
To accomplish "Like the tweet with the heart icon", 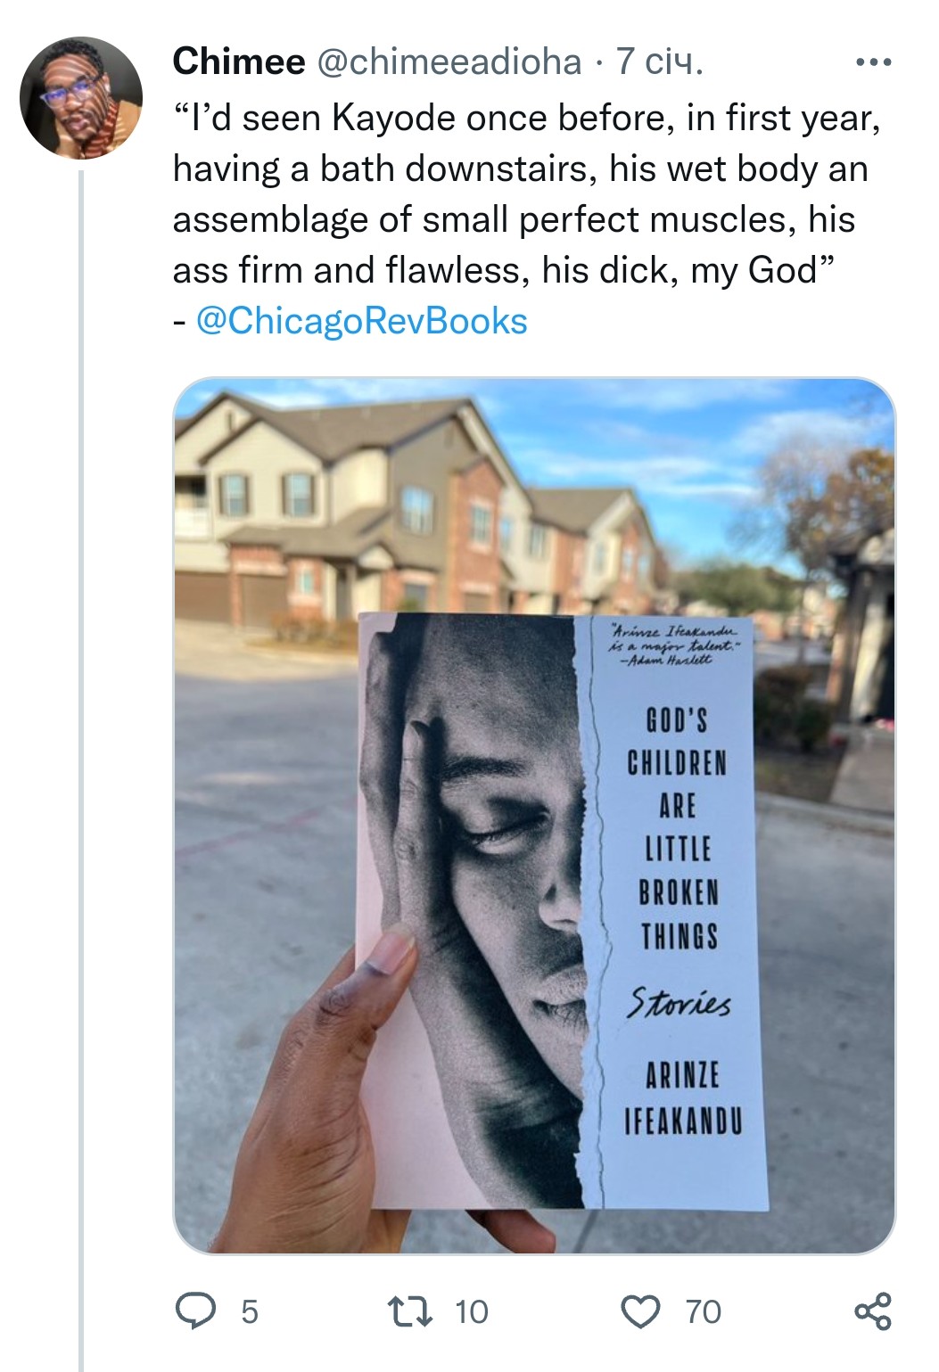I will click(639, 1311).
